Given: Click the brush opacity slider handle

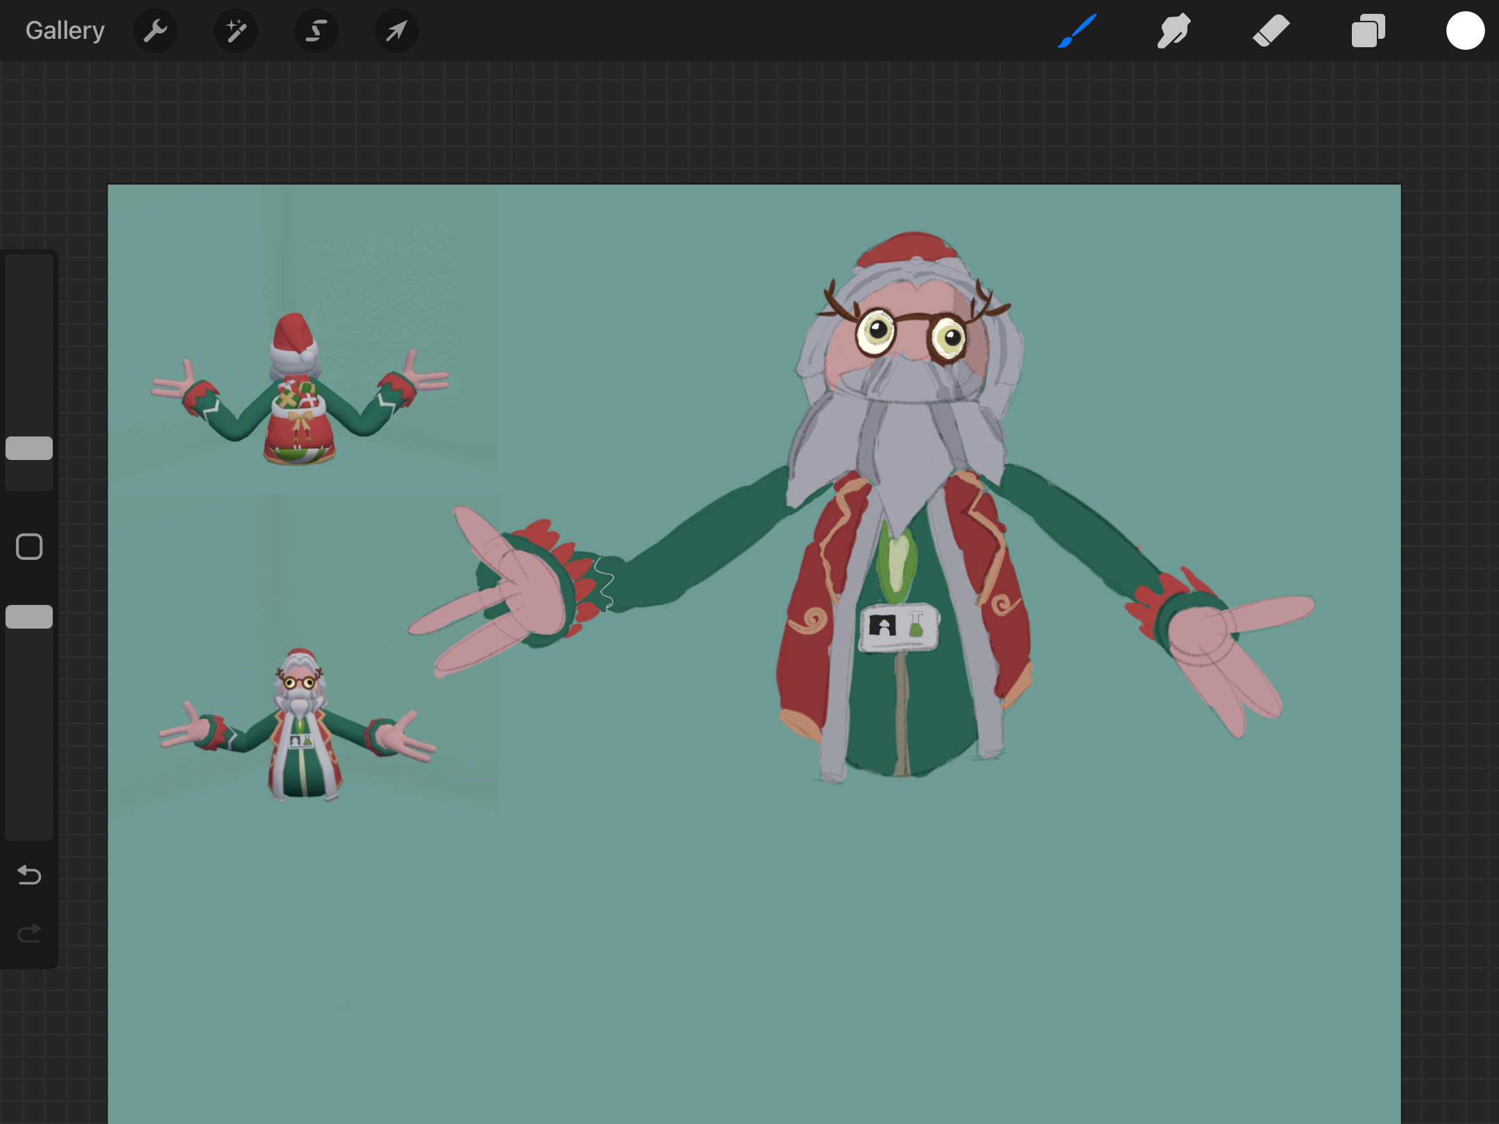Looking at the screenshot, I should [29, 617].
